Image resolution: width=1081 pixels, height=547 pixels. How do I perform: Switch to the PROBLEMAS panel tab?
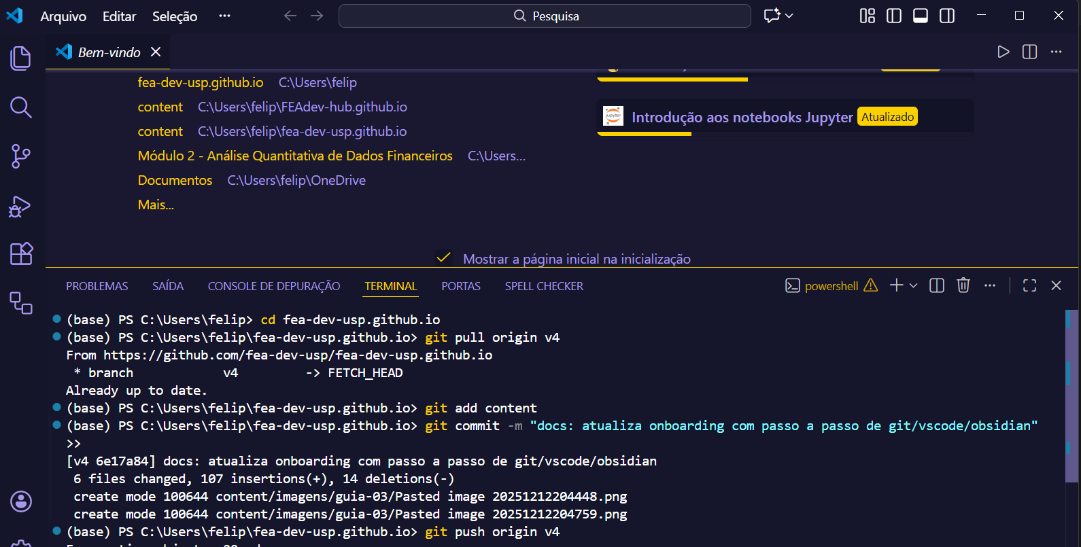coord(97,286)
